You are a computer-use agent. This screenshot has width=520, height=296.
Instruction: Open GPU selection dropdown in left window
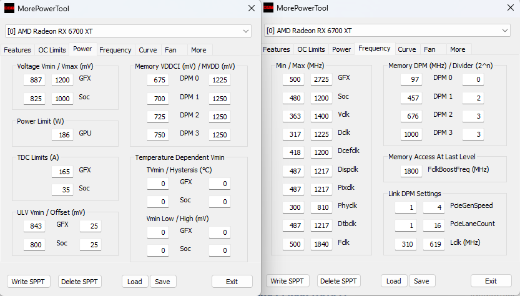128,31
